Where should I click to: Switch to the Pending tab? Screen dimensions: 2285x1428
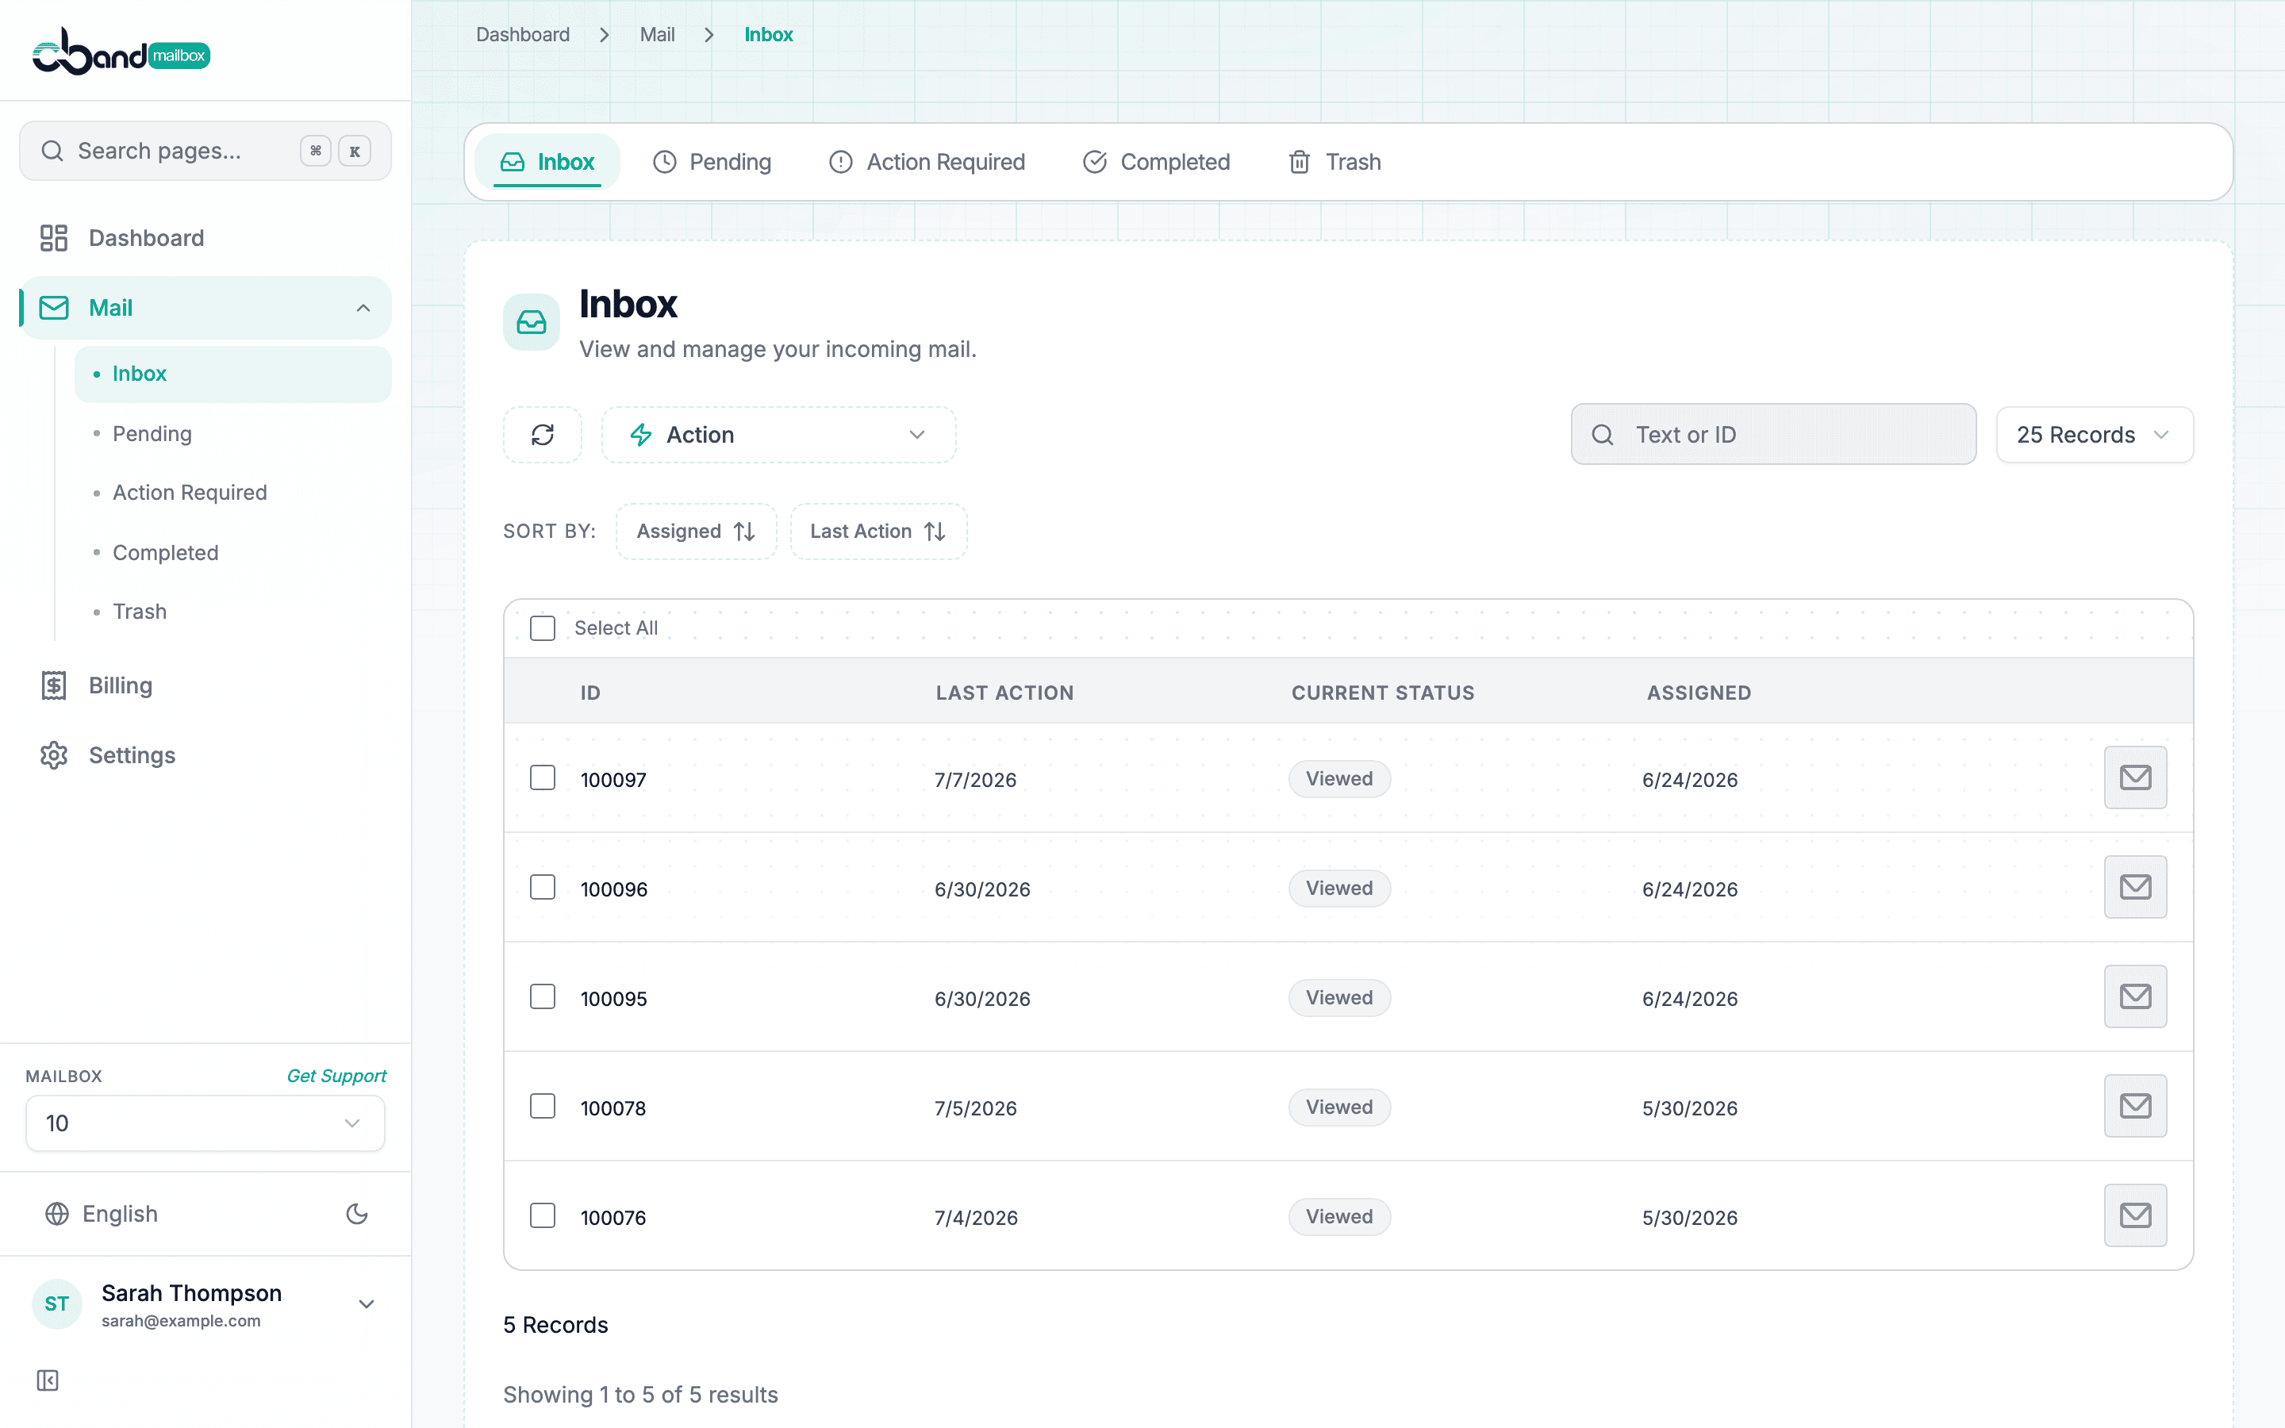click(712, 162)
